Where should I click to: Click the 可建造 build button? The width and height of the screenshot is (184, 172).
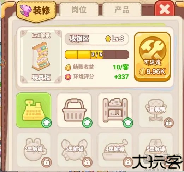[152, 57]
